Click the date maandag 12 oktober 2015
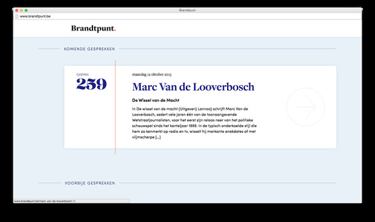Screen dimensions: 375x222 [x=152, y=74]
